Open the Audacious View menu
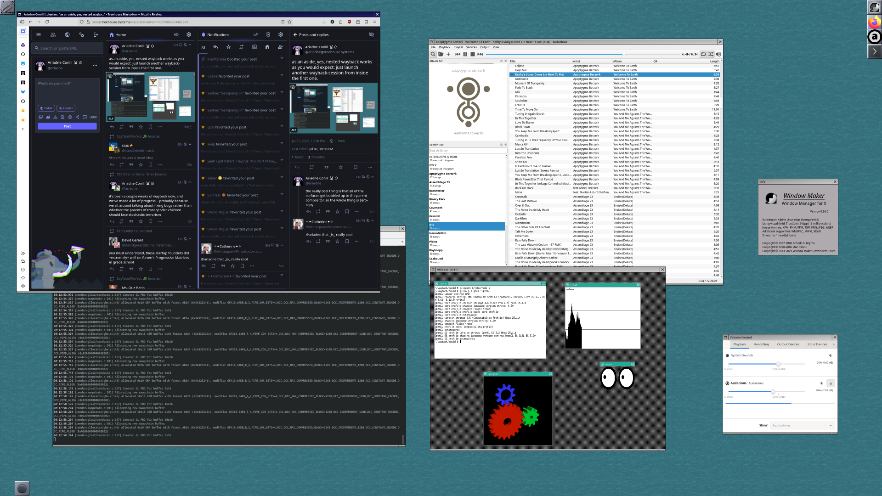The height and width of the screenshot is (496, 882). coord(496,47)
